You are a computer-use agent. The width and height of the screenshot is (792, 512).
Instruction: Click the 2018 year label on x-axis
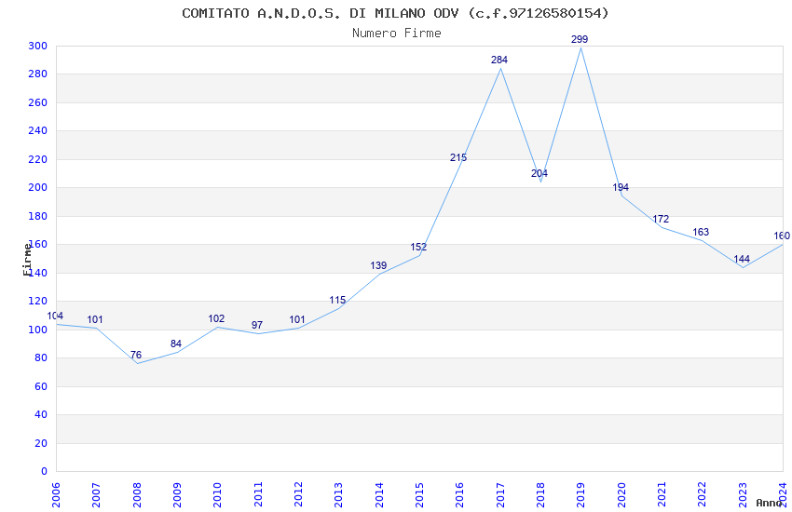point(541,495)
